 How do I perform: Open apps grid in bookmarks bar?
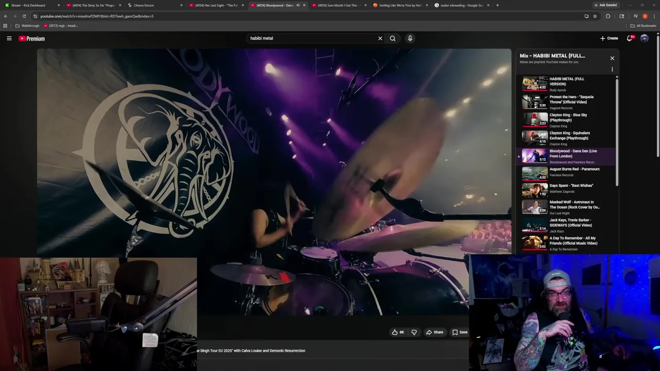(x=6, y=26)
